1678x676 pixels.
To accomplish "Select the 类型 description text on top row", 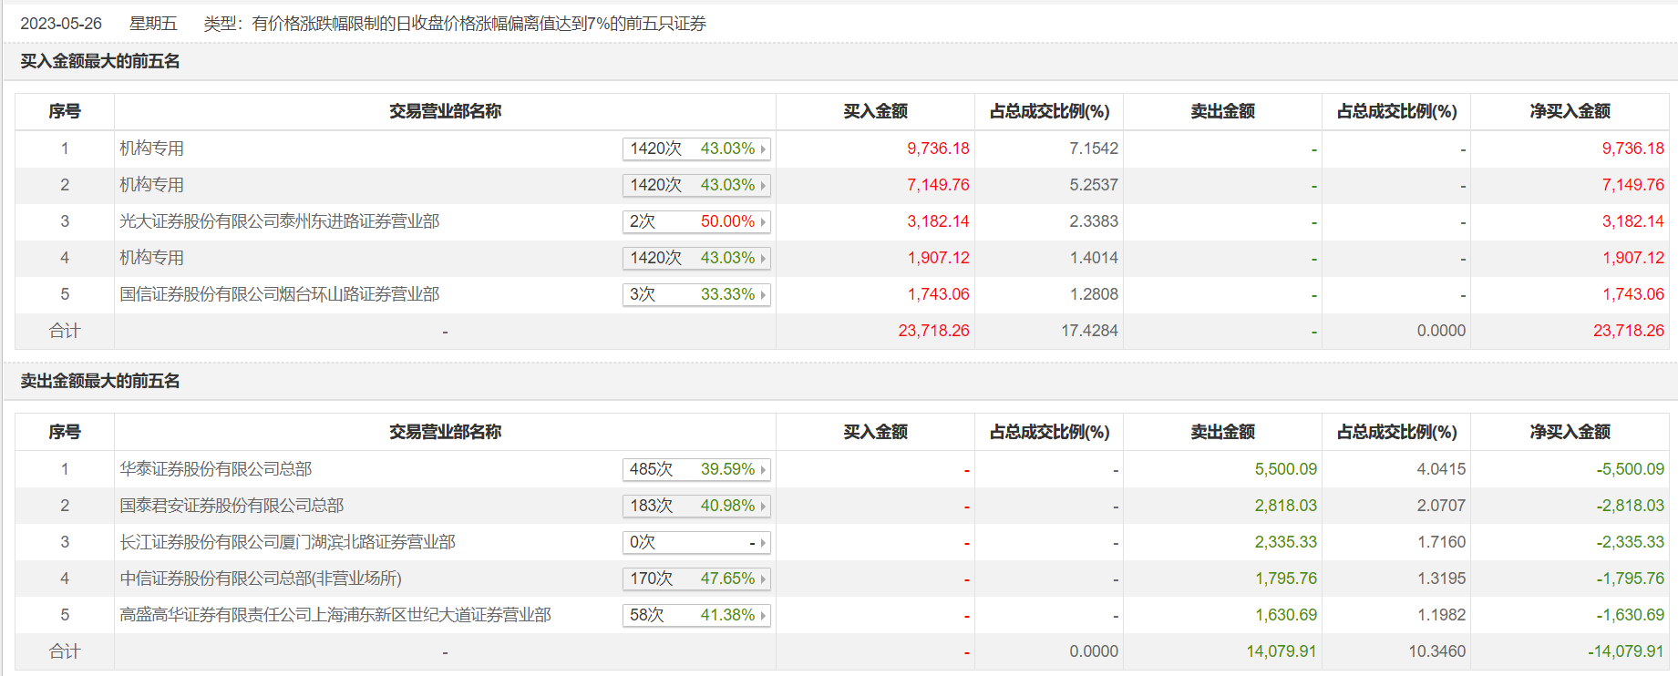I will click(x=455, y=24).
